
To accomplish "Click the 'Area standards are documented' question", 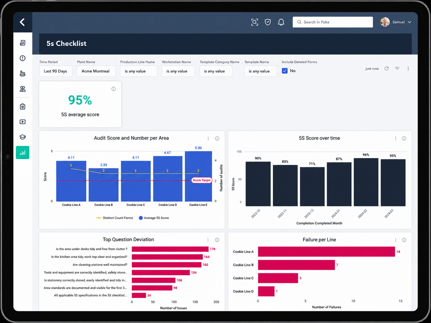I will click(x=85, y=288).
